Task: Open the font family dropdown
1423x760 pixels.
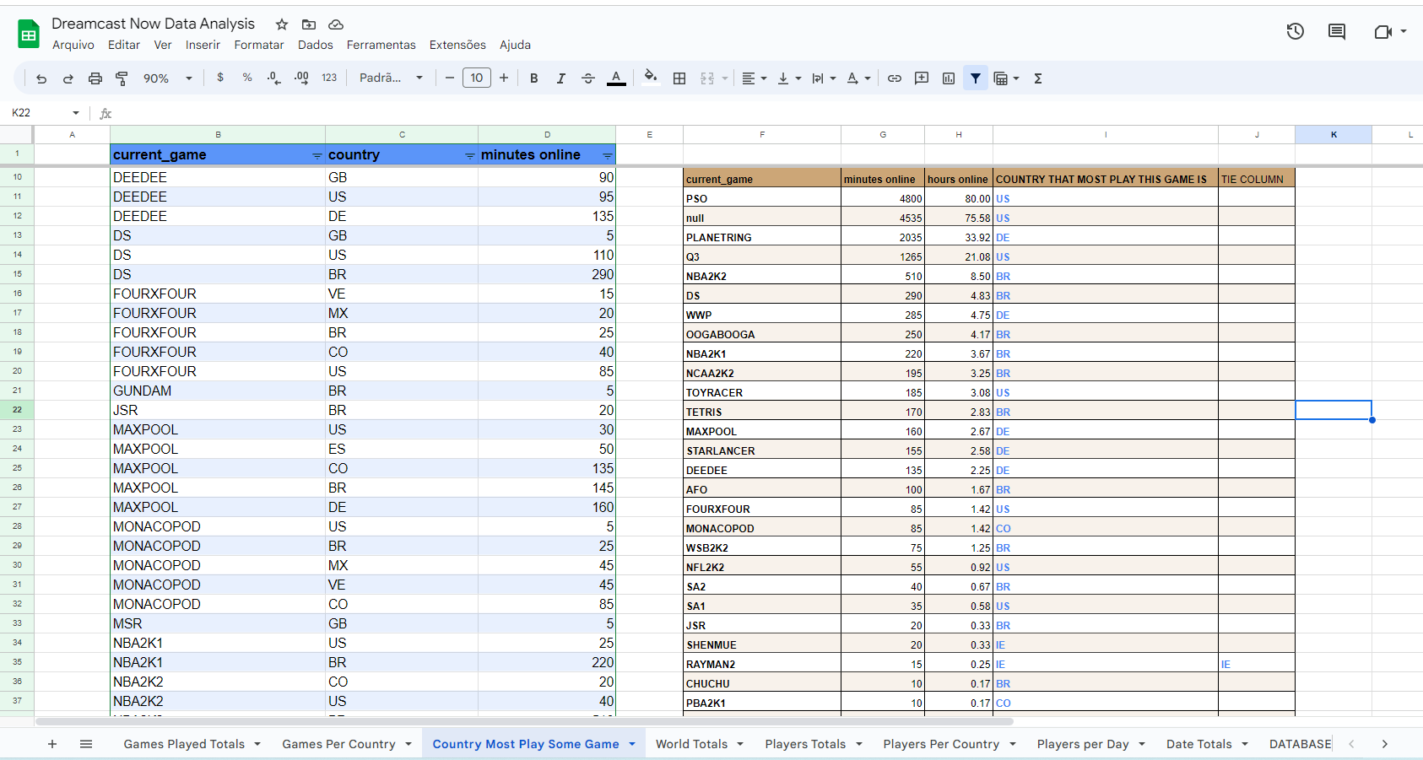Action: click(x=392, y=78)
